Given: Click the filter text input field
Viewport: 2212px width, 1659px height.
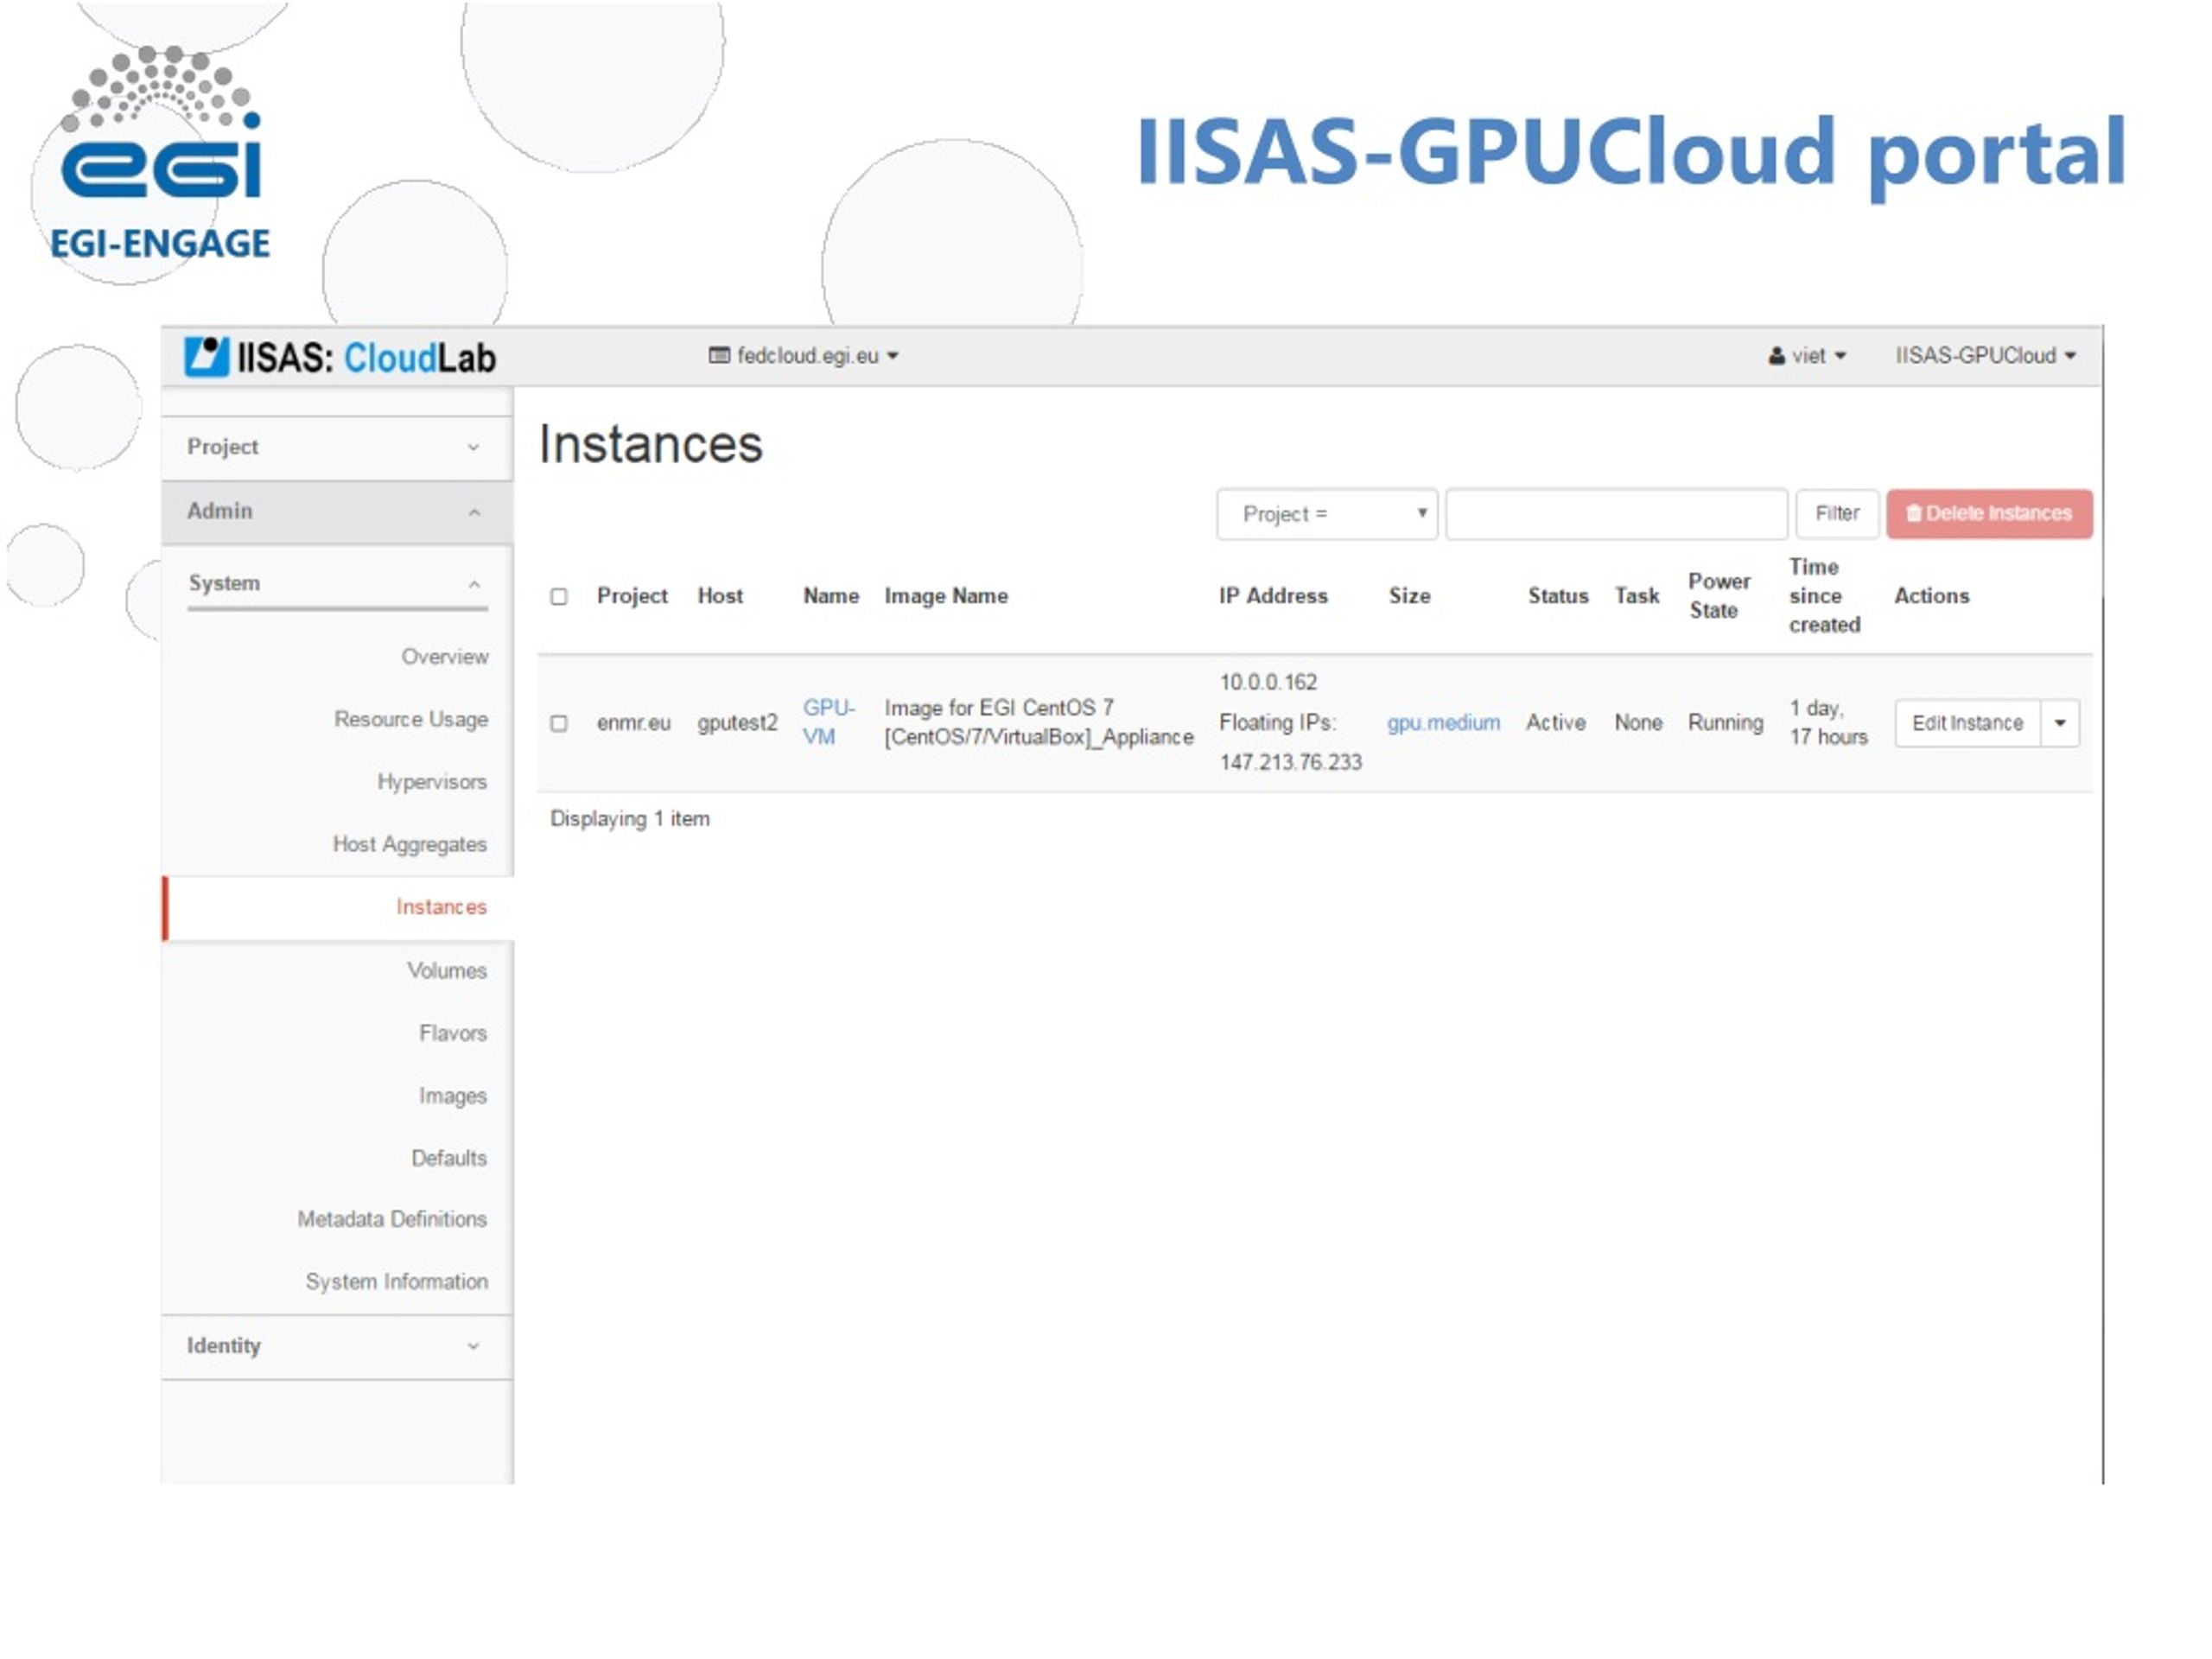Looking at the screenshot, I should 1616,514.
